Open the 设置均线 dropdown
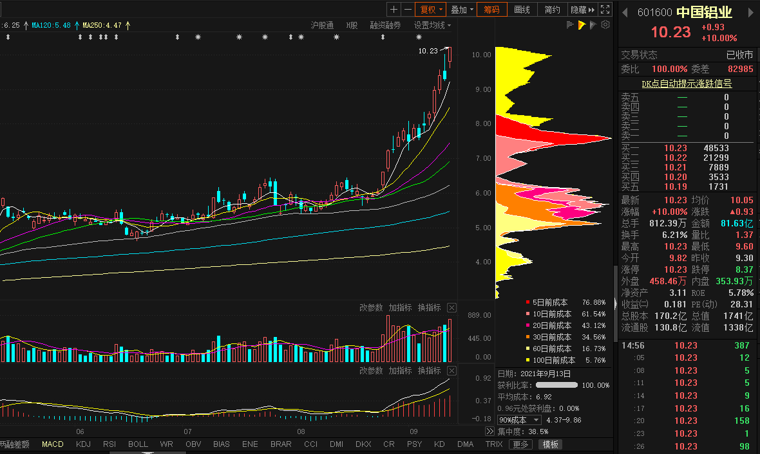Screen dimensions: 760x454 click(x=432, y=25)
